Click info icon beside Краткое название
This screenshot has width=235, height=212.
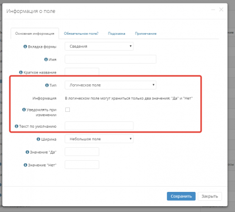coord(21,72)
